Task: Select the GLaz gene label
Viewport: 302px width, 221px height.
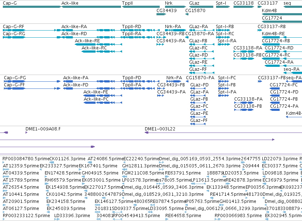Action: point(194,3)
